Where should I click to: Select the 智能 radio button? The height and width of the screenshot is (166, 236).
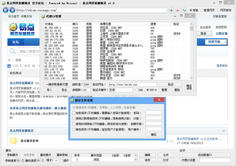(x=191, y=10)
